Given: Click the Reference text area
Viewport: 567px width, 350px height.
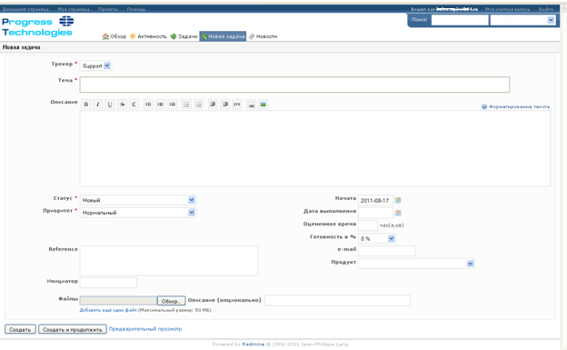Looking at the screenshot, I should (x=169, y=261).
